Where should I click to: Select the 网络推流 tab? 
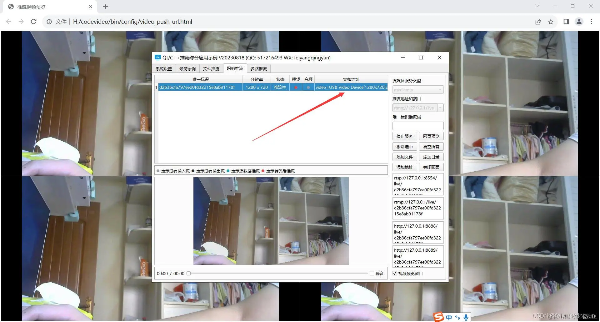point(235,68)
